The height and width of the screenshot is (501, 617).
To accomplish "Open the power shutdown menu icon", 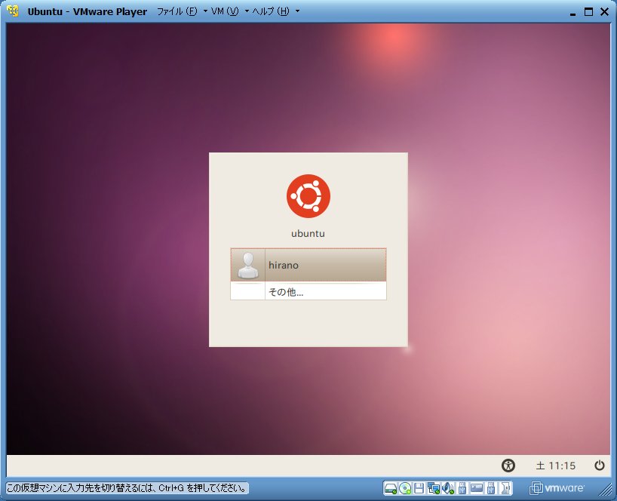I will [600, 466].
